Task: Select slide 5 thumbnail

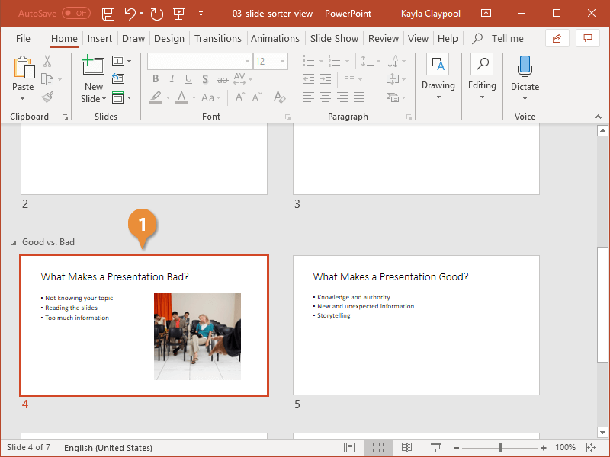Action: (x=416, y=325)
